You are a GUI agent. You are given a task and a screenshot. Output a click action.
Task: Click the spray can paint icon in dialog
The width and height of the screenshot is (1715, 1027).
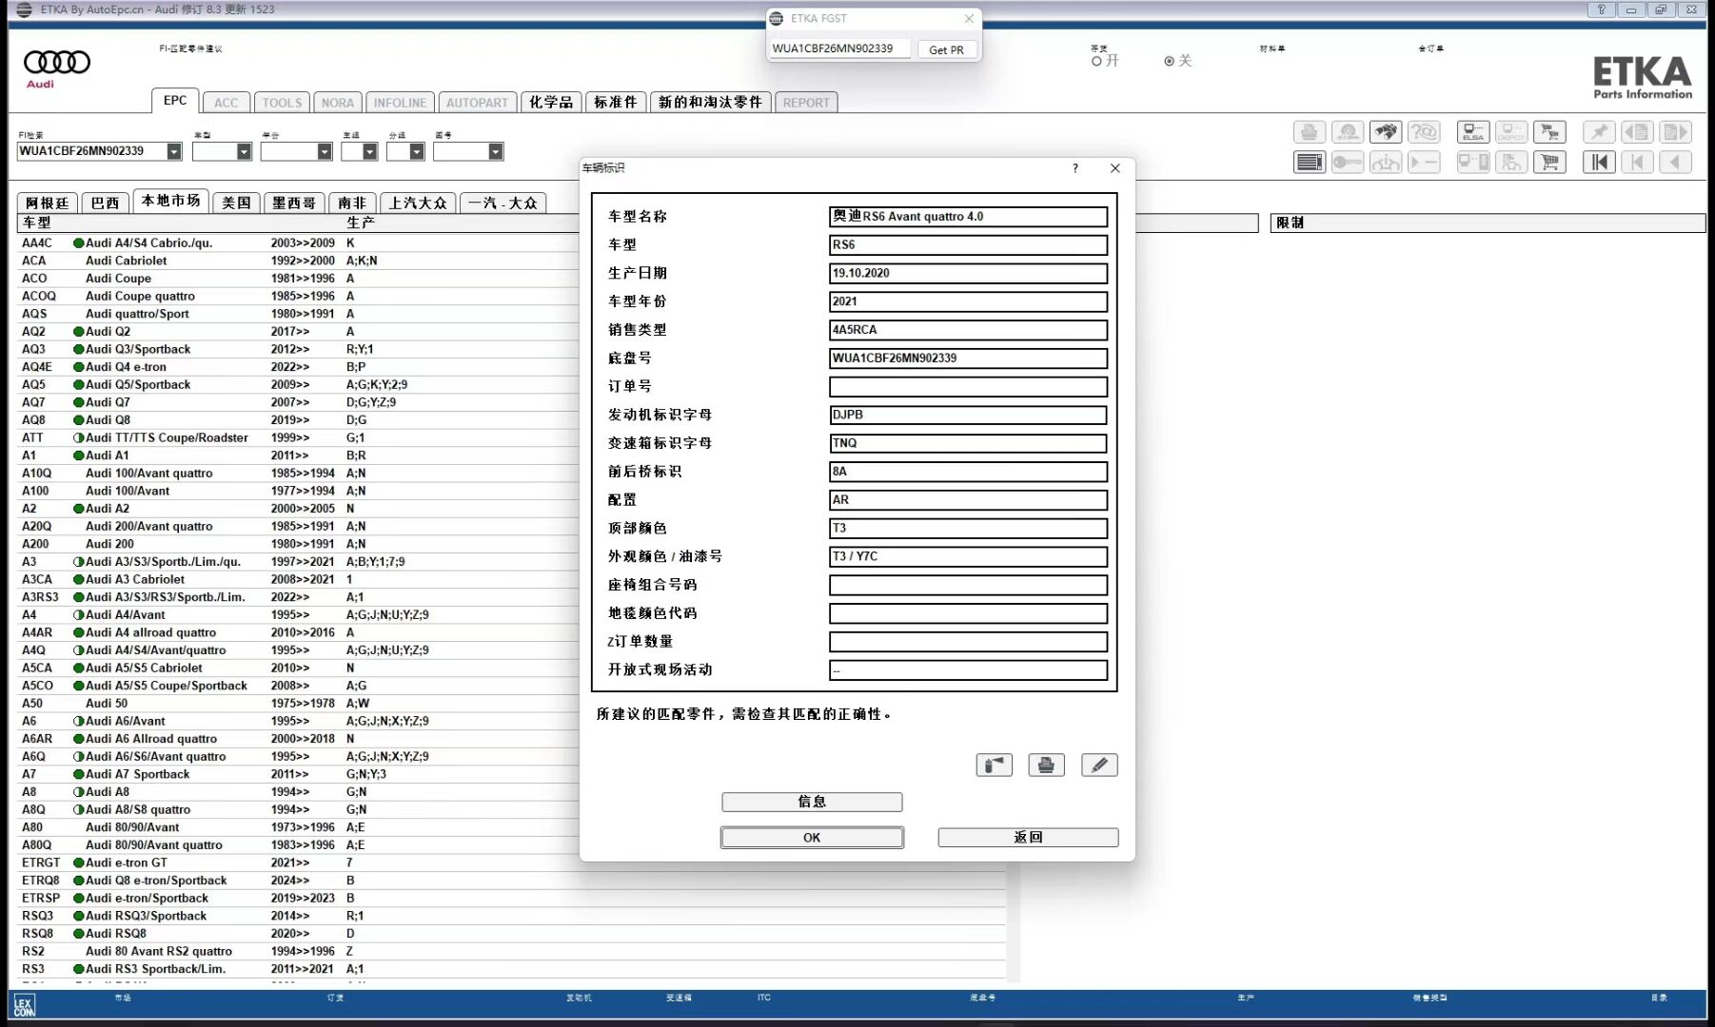click(994, 765)
